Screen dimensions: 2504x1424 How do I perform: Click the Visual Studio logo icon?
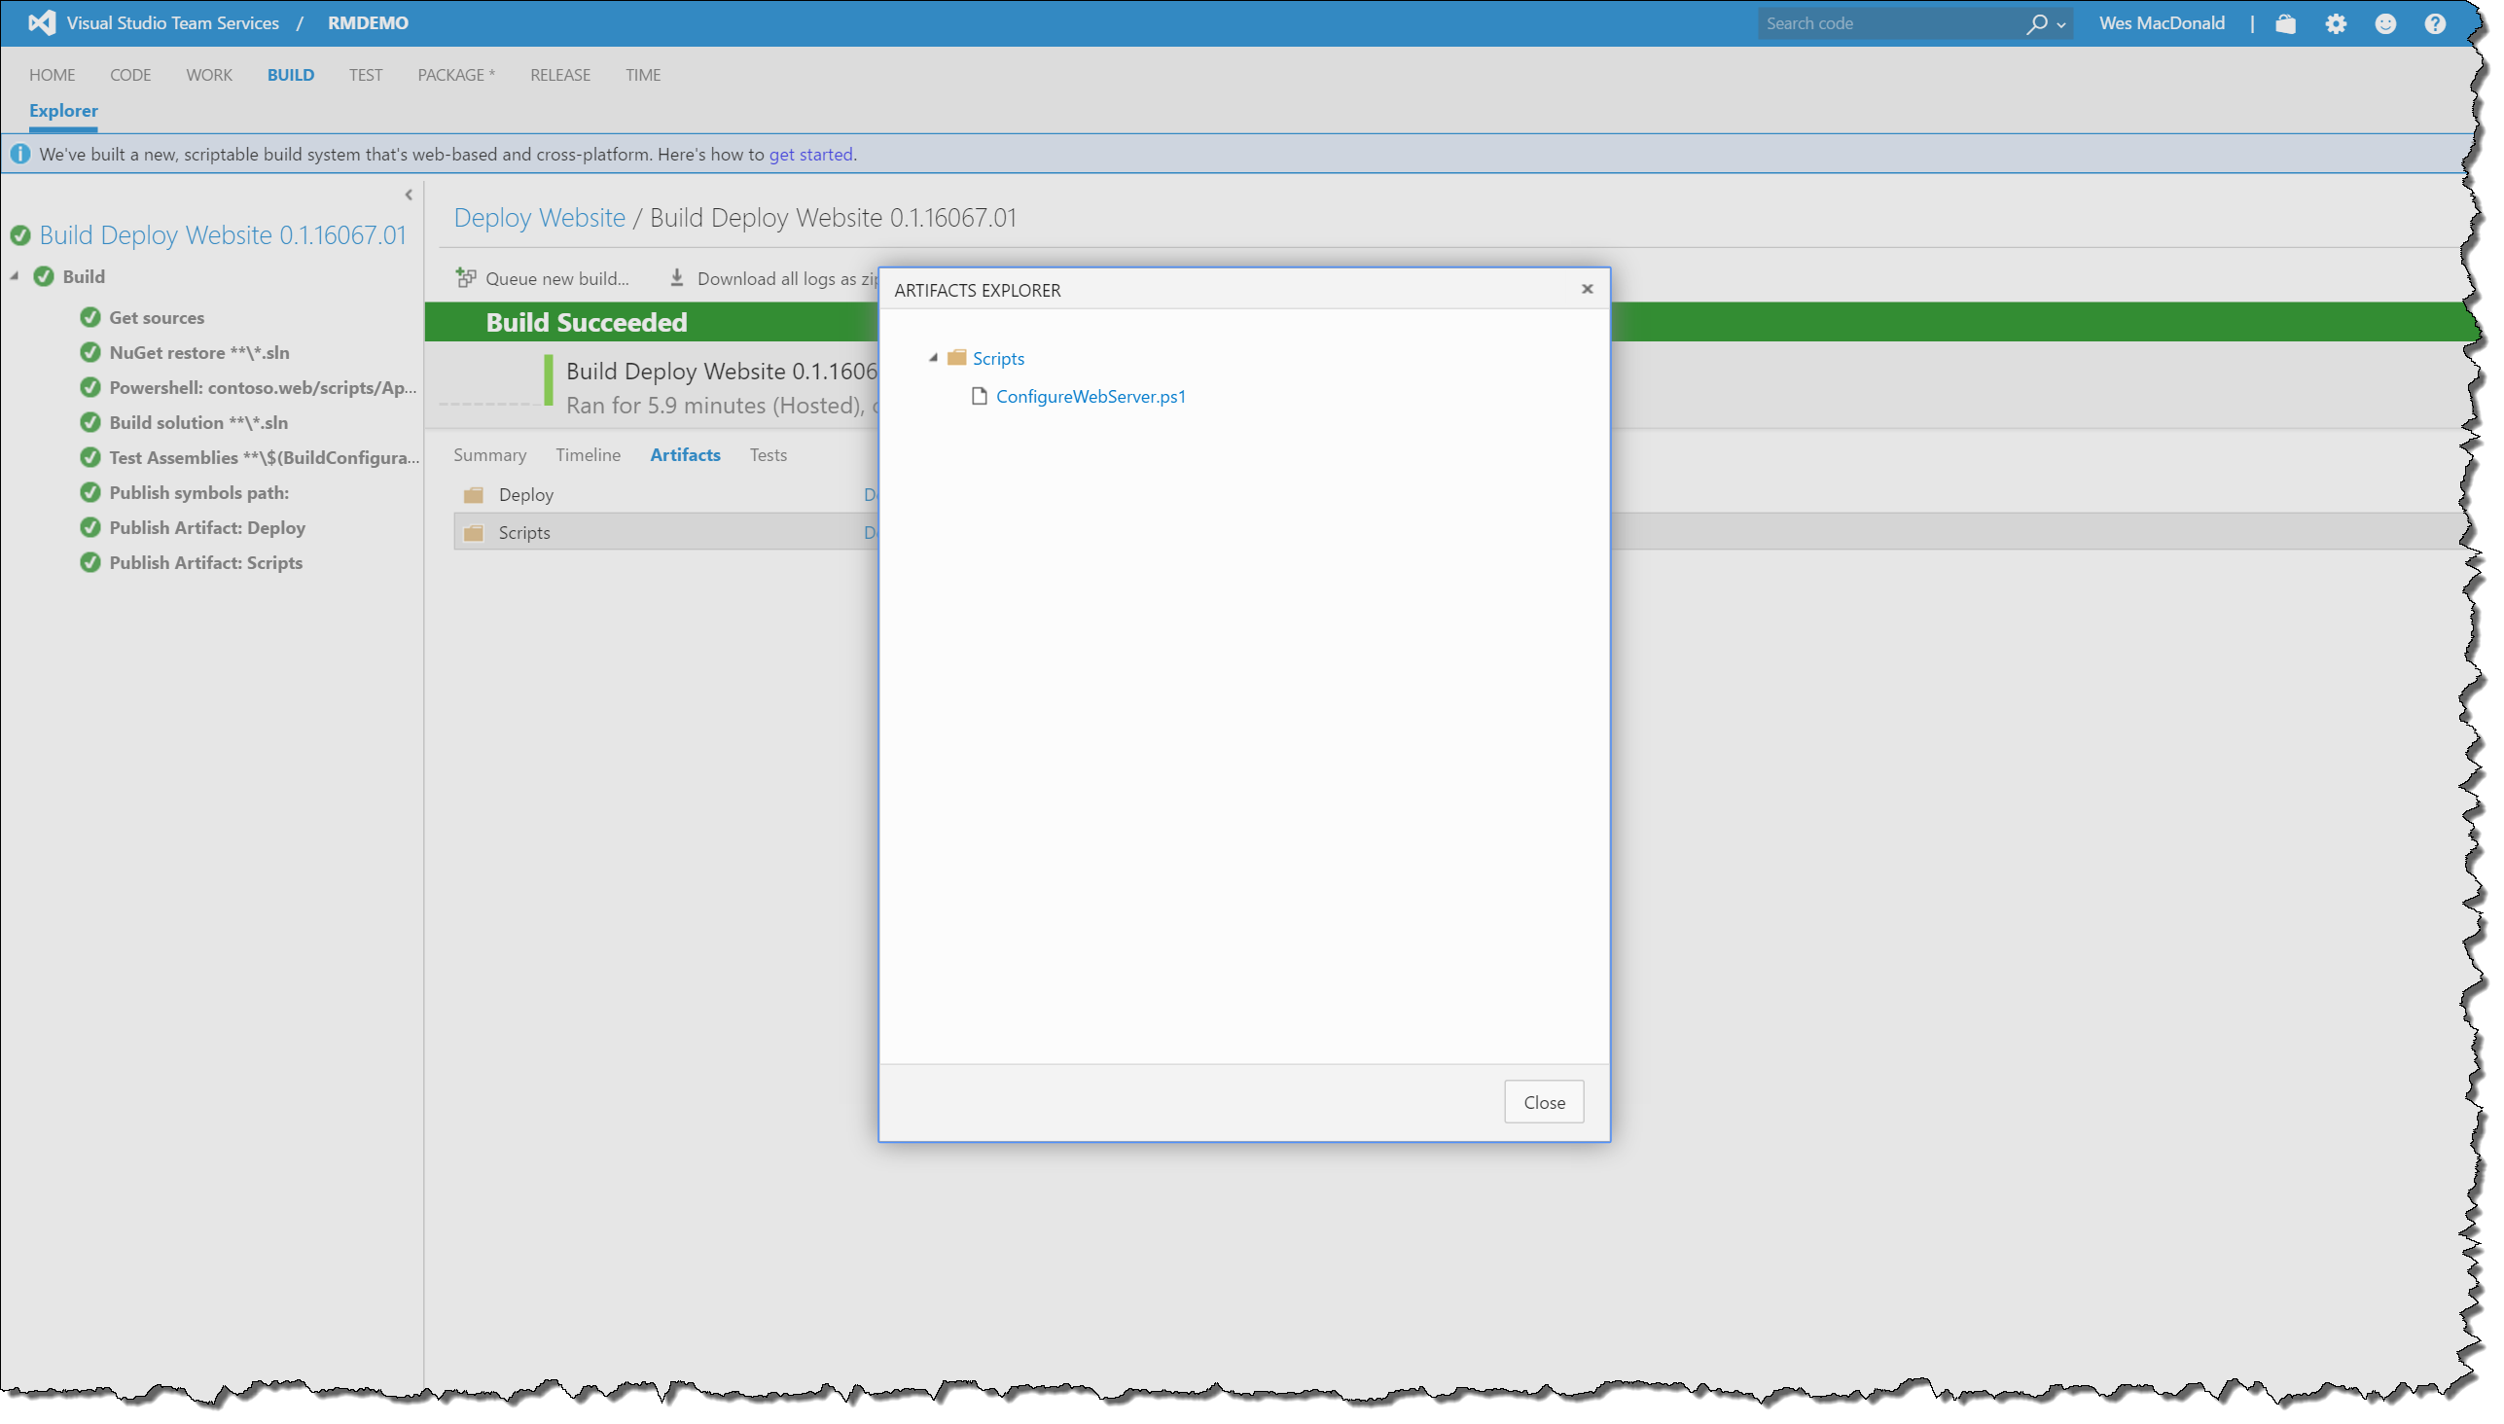[41, 22]
